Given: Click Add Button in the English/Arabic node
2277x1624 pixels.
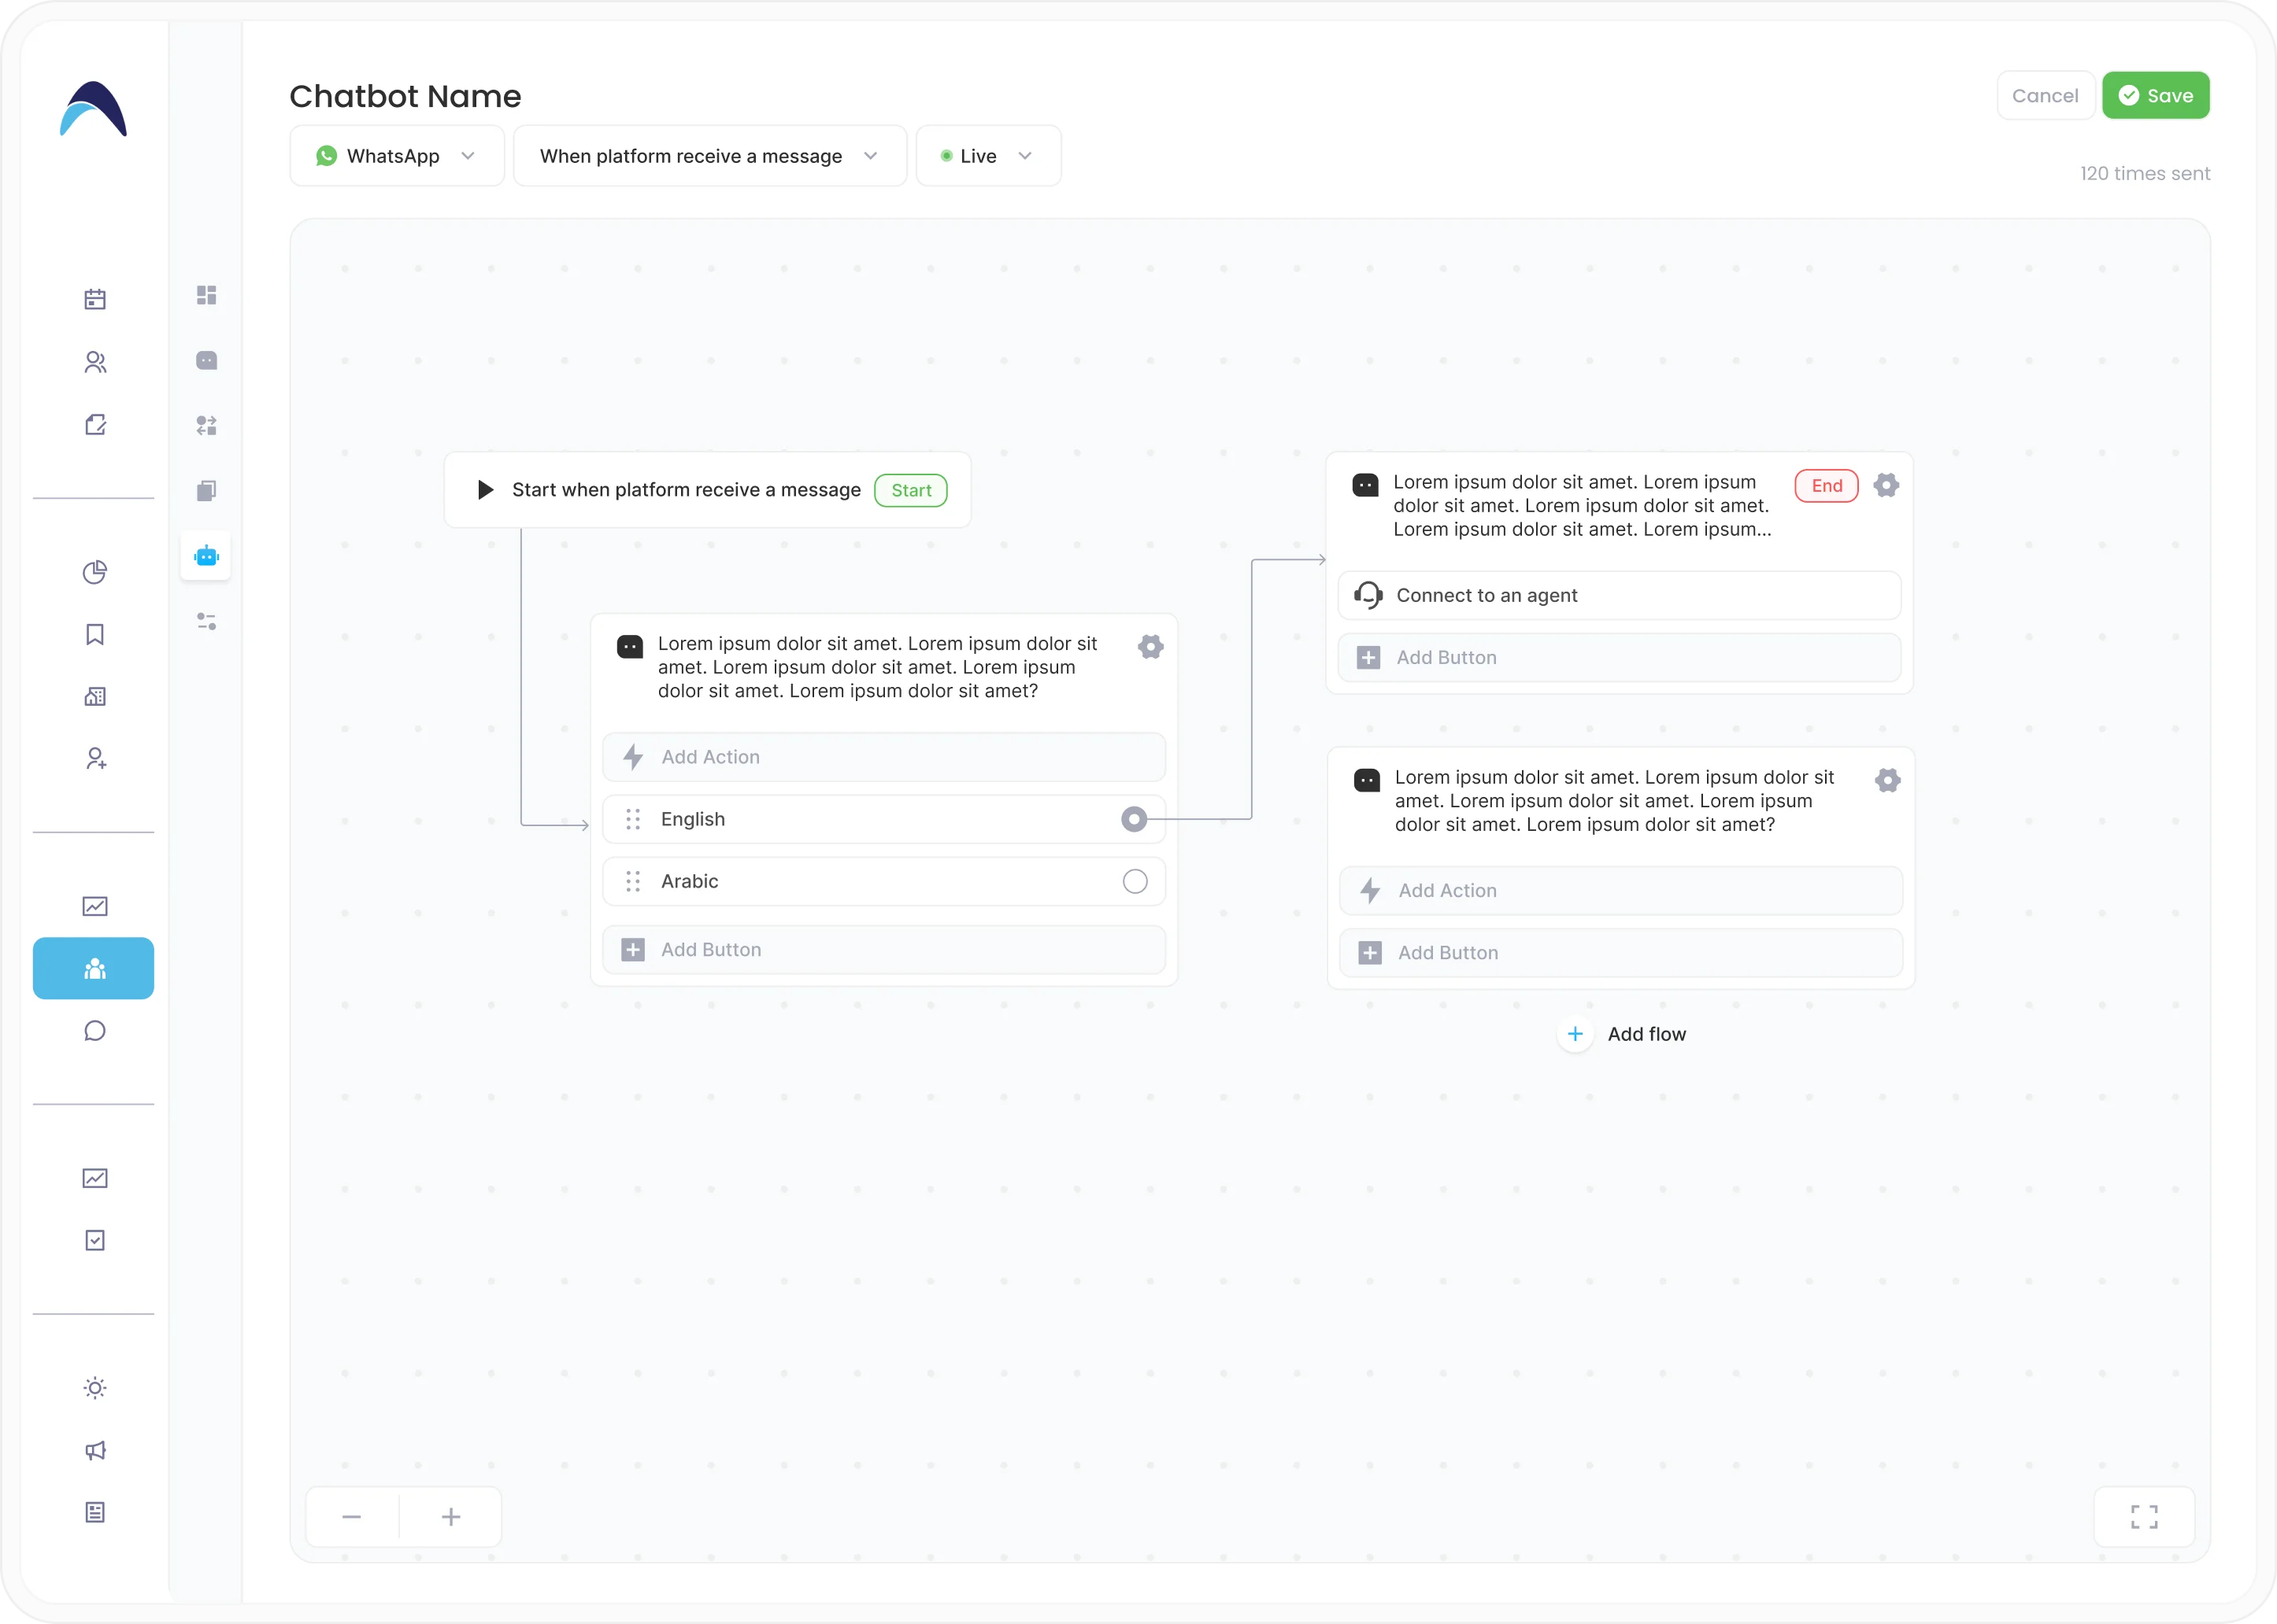Looking at the screenshot, I should pos(883,950).
